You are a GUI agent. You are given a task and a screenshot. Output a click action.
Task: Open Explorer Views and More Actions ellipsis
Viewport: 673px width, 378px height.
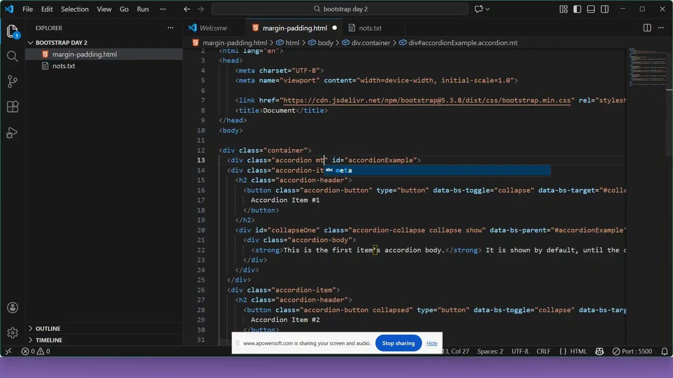tap(170, 28)
